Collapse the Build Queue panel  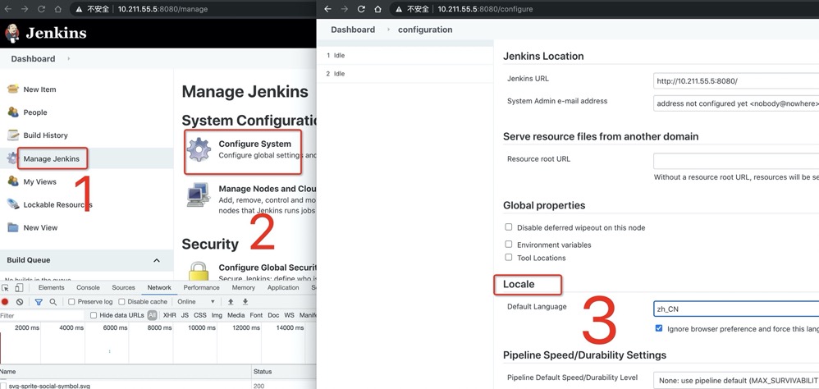(157, 260)
